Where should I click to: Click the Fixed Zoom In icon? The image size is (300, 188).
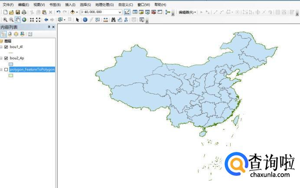(32, 20)
